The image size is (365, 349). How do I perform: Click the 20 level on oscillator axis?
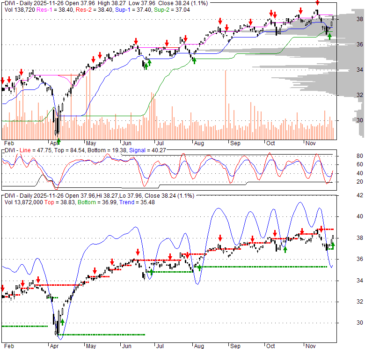pos(360,182)
